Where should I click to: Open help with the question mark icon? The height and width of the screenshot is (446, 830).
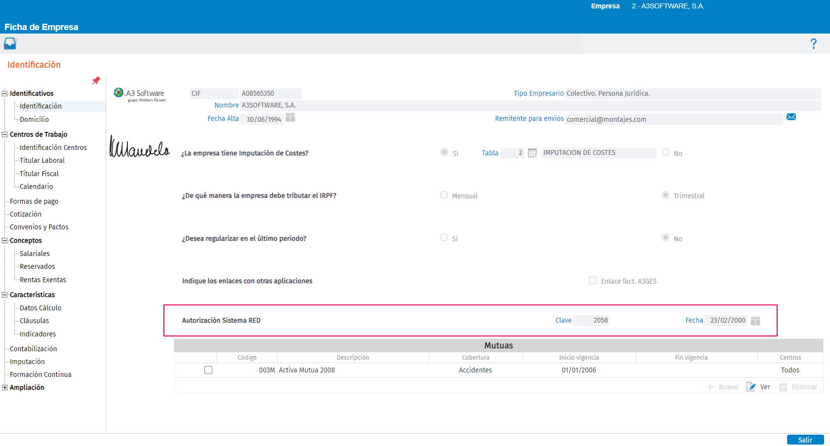tap(813, 44)
